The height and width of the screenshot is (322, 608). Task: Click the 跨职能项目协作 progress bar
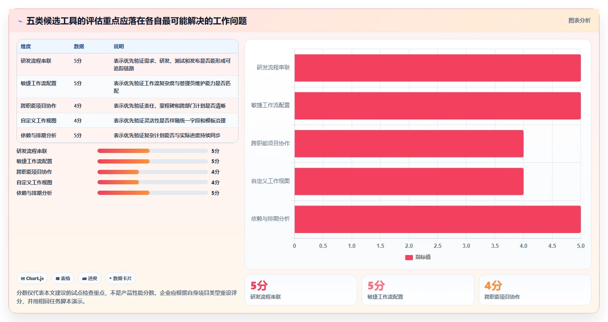click(x=153, y=172)
